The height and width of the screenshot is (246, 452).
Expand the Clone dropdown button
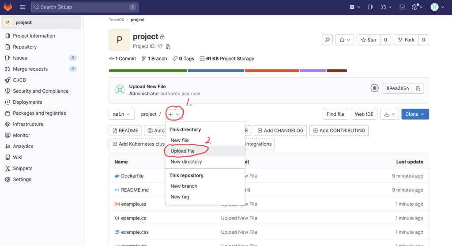pyautogui.click(x=415, y=114)
